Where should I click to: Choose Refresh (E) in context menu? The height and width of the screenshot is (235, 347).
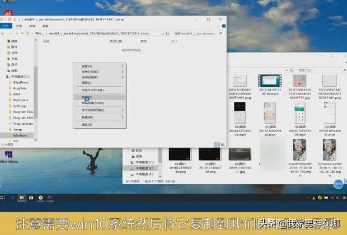tap(100, 83)
